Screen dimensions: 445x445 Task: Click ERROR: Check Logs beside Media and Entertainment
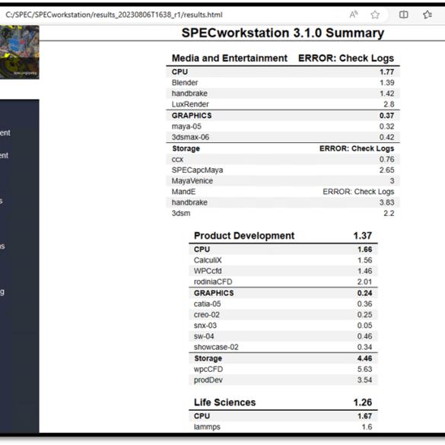[x=346, y=58]
